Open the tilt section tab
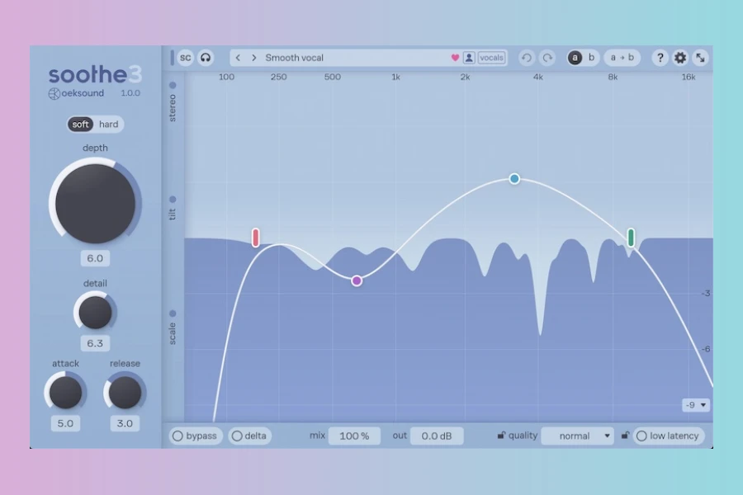Viewport: 743px width, 495px height. pos(173,208)
